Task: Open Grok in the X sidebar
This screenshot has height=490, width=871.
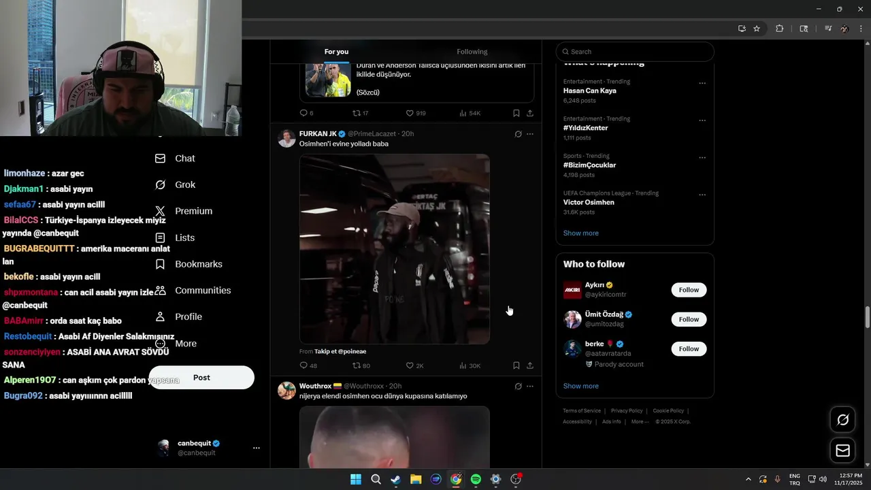Action: coord(176,184)
